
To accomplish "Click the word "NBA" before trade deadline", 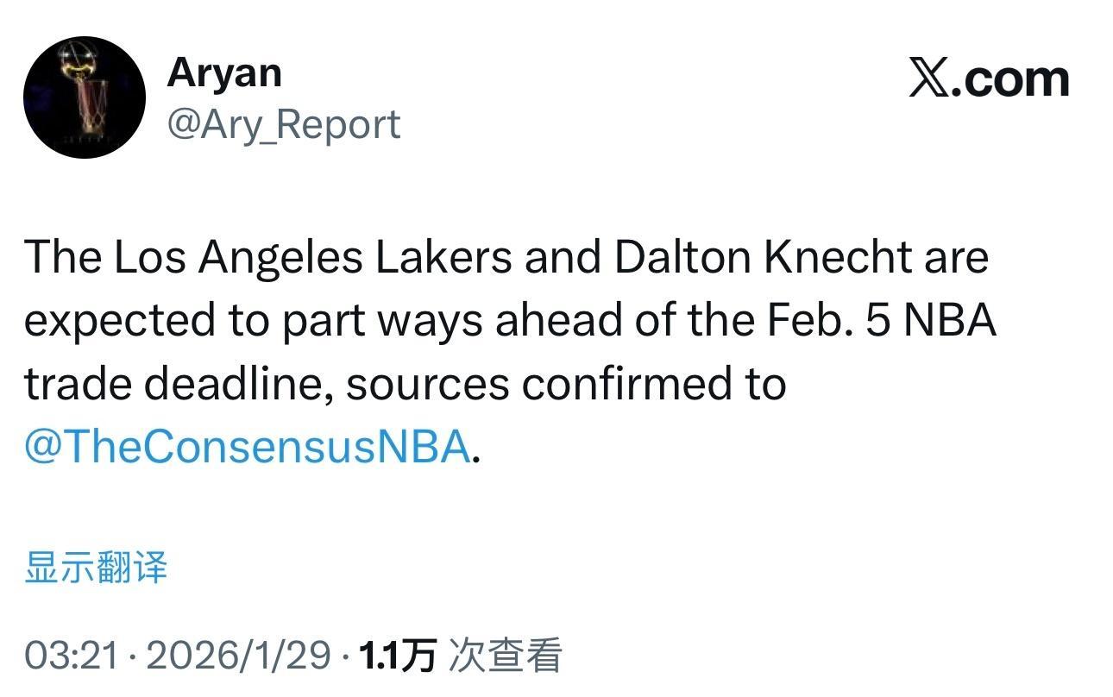I will (x=952, y=321).
